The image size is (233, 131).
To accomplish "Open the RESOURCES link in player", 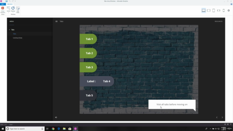I will [x=218, y=21].
